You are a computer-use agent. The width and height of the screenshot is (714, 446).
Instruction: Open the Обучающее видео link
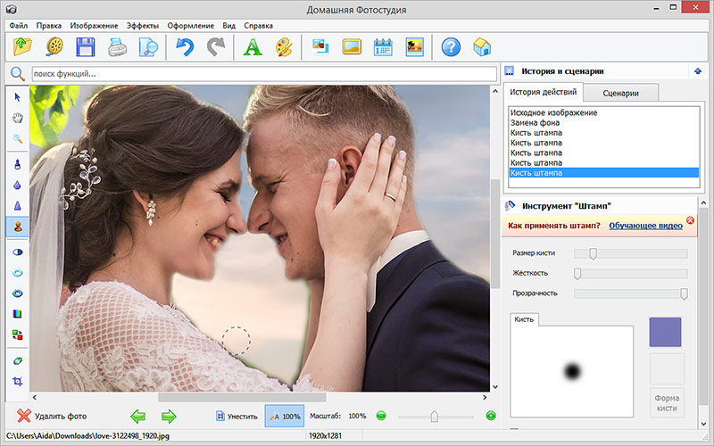[645, 227]
